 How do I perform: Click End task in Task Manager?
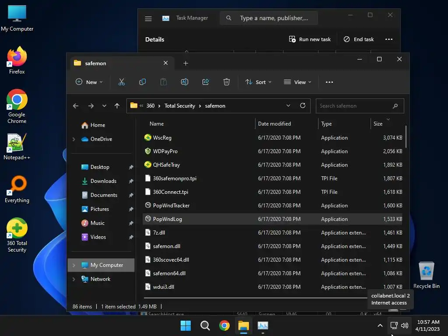point(359,39)
